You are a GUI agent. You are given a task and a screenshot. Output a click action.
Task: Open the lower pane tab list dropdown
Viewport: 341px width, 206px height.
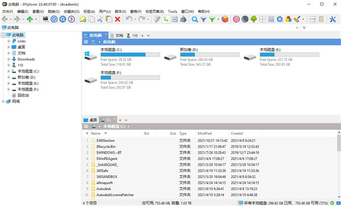126,120
